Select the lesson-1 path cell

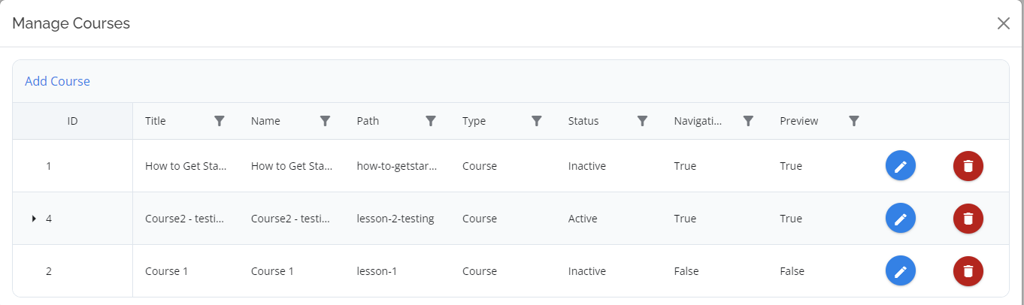coord(403,271)
